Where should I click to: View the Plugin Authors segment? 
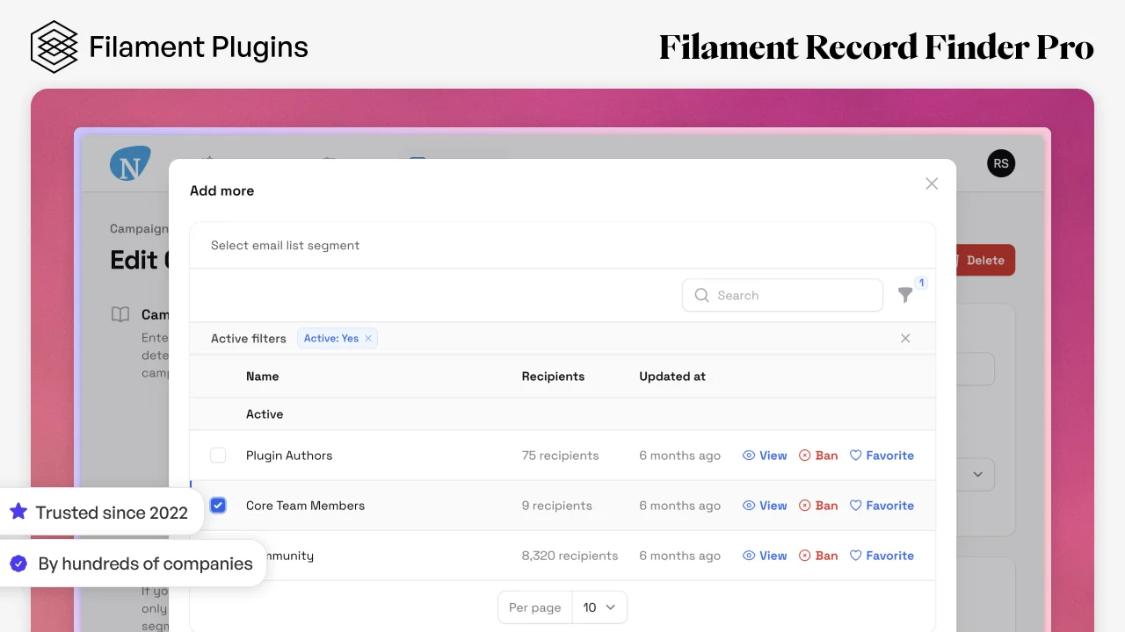(x=765, y=456)
